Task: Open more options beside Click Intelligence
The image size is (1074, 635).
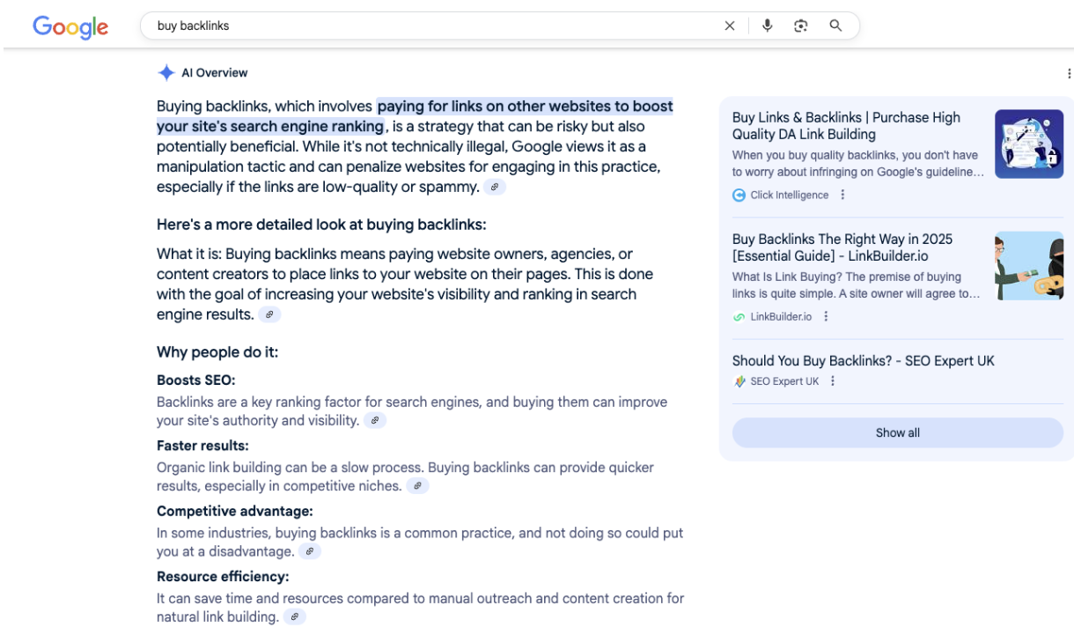Action: coord(842,195)
